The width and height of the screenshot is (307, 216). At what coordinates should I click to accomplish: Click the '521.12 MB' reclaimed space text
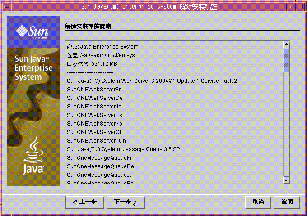[x=104, y=64]
